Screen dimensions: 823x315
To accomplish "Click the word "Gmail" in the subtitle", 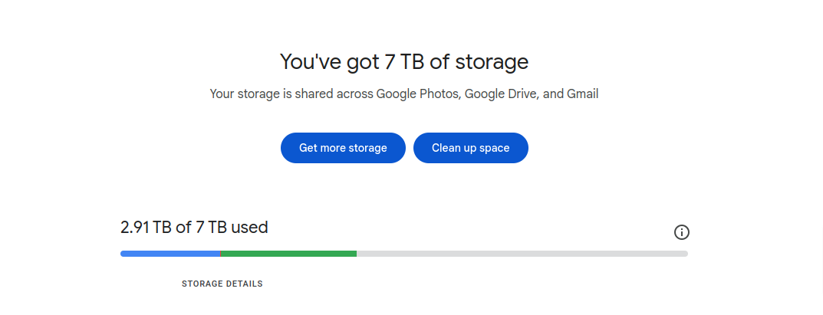I will [x=583, y=94].
